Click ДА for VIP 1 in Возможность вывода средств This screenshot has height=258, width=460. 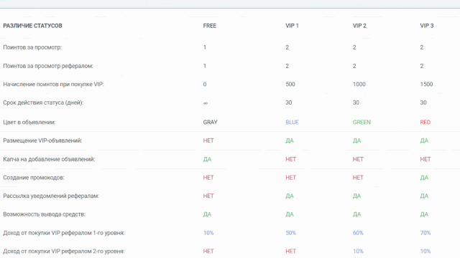[x=290, y=214]
